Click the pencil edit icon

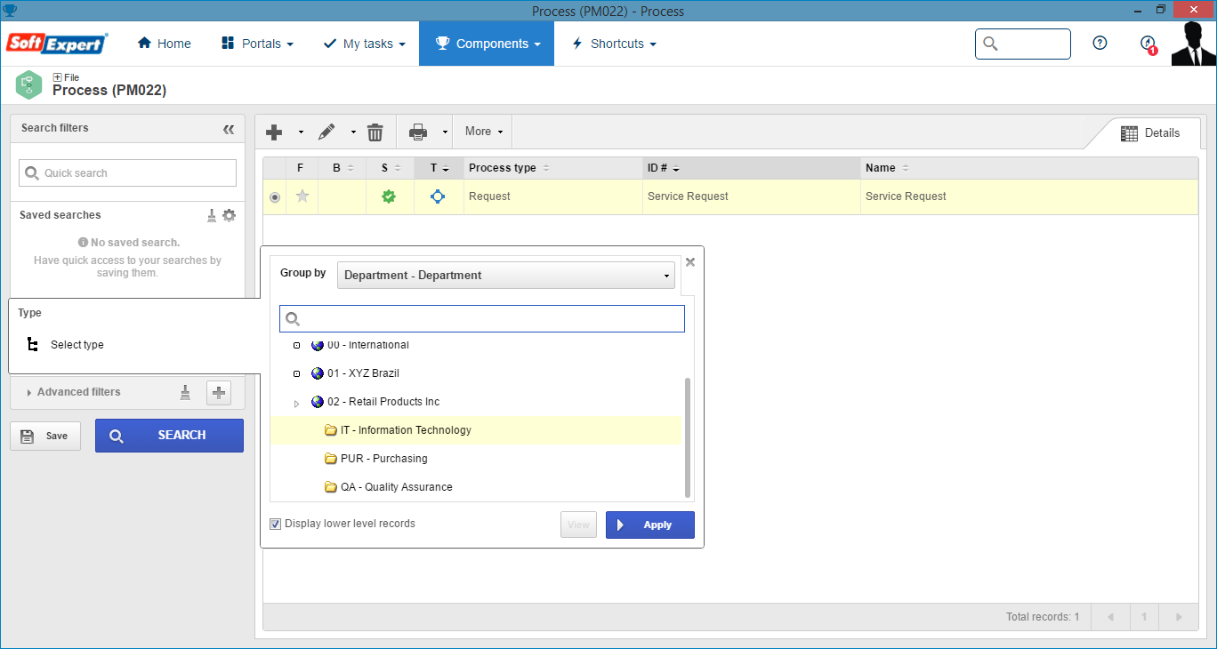tap(326, 132)
